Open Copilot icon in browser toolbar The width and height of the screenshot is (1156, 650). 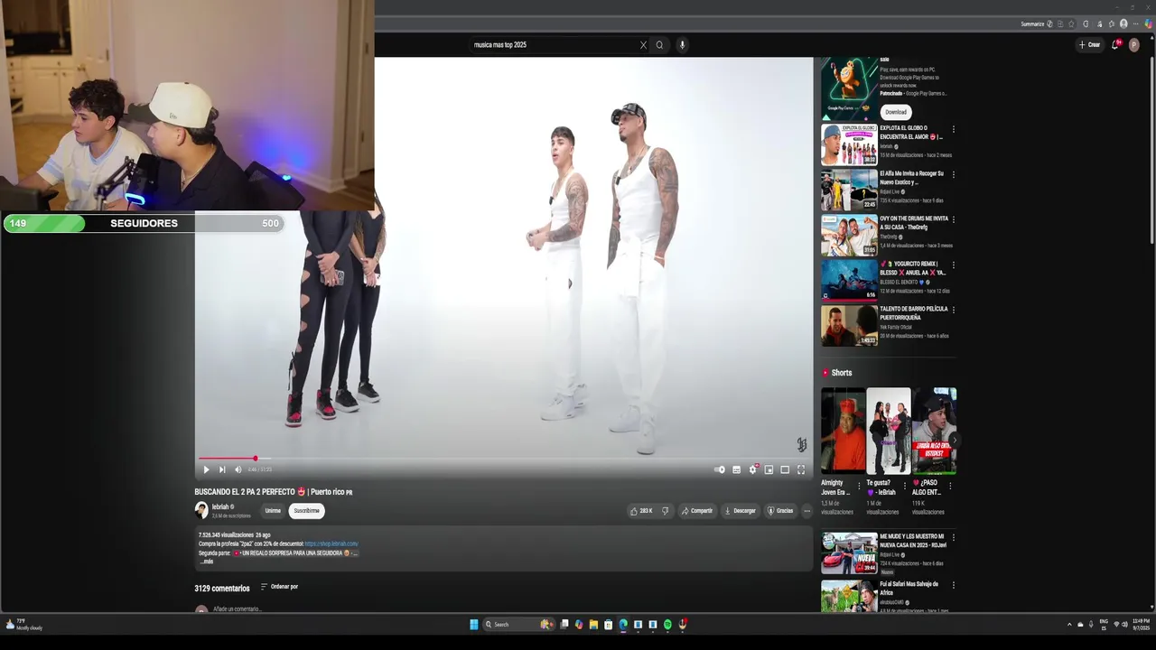point(1149,24)
